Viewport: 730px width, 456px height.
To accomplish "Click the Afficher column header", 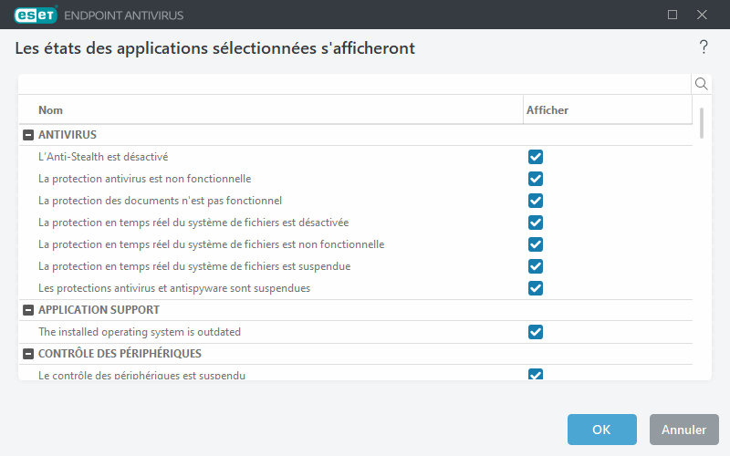I will point(547,110).
